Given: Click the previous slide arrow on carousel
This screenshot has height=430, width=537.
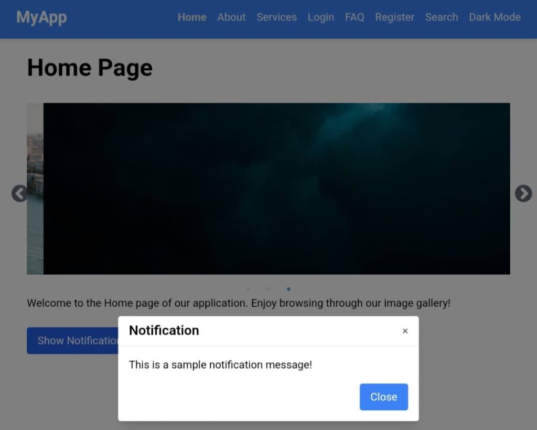Looking at the screenshot, I should pos(19,193).
